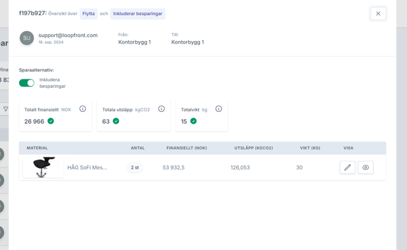Viewport: 407px width, 250px height.
Task: Click the FINANSIELLT (NOK) column header
Action: [x=187, y=148]
